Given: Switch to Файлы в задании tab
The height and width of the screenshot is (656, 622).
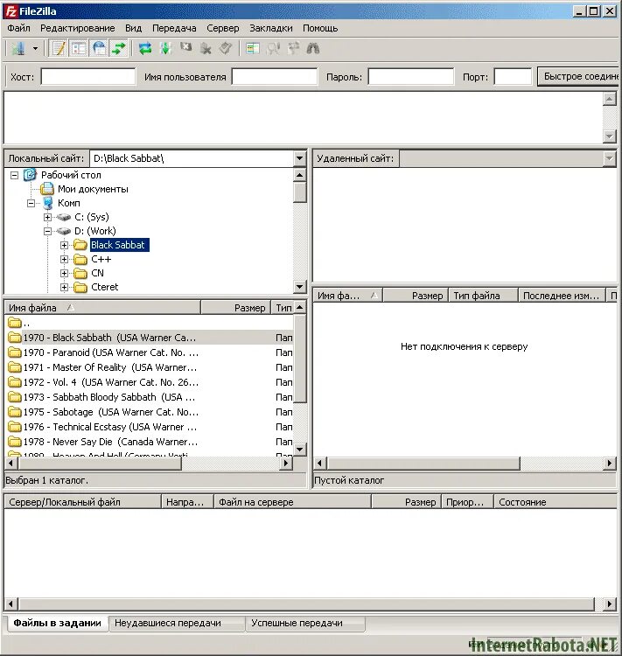Looking at the screenshot, I should click(x=57, y=623).
